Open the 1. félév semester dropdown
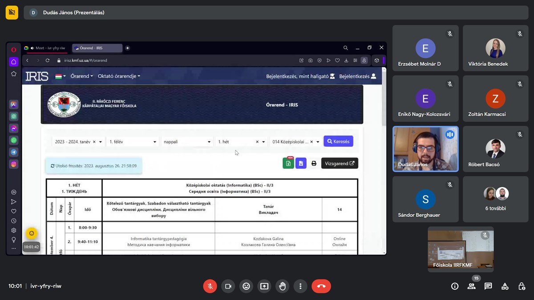The height and width of the screenshot is (300, 534). (x=132, y=142)
